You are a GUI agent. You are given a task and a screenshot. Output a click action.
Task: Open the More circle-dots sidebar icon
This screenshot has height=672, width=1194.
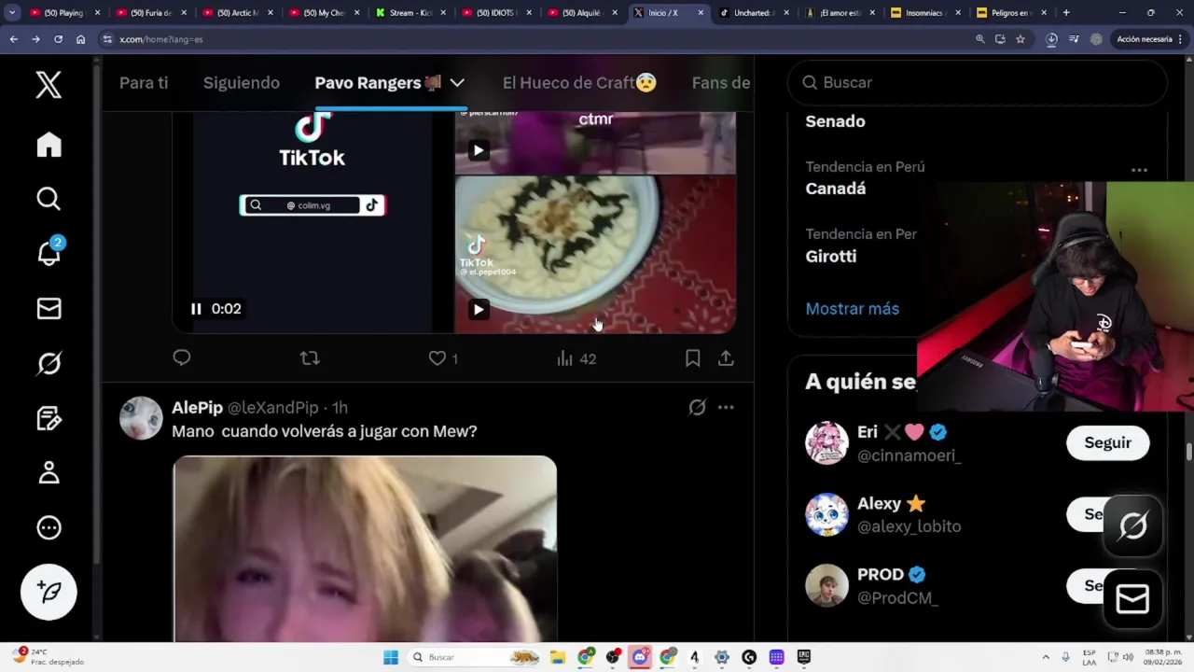click(x=49, y=527)
